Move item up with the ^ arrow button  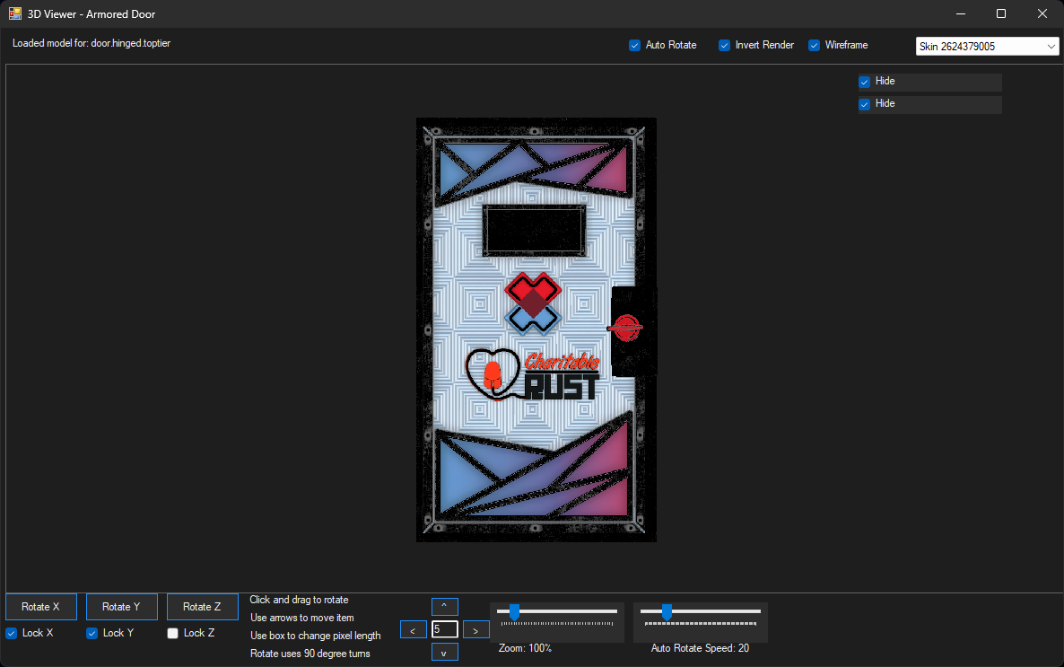tap(444, 606)
